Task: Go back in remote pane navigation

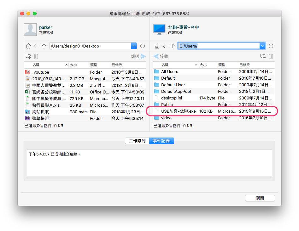Action: pyautogui.click(x=165, y=46)
